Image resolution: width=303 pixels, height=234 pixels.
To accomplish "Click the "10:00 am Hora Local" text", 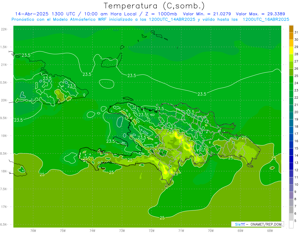I will 110,14.
